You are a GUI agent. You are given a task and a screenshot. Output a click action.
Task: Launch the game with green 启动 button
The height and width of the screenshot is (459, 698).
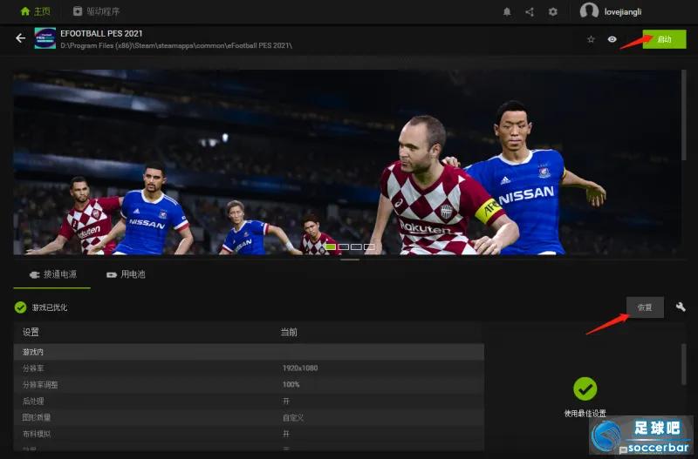coord(664,39)
